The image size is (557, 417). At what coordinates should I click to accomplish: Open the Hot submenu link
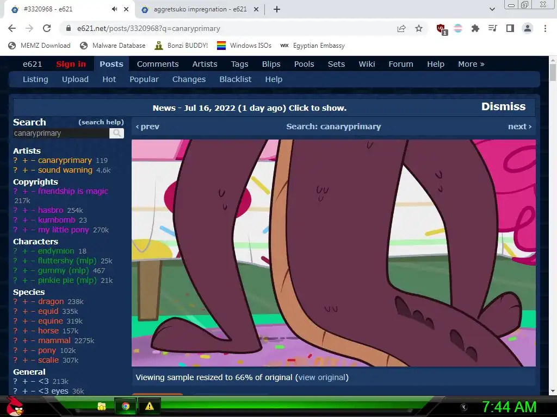[x=109, y=79]
